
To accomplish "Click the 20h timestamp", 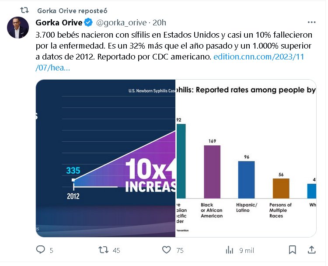I will [159, 23].
